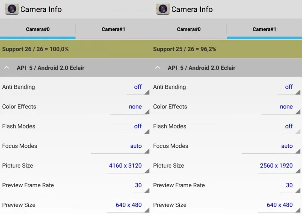Open Picture Size dropdown showing 4160 x 3120

pyautogui.click(x=128, y=166)
